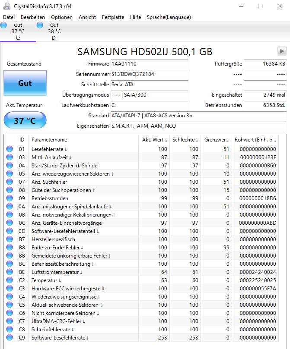Select raw value 000024240024
The height and width of the screenshot is (349, 290).
pos(258,272)
